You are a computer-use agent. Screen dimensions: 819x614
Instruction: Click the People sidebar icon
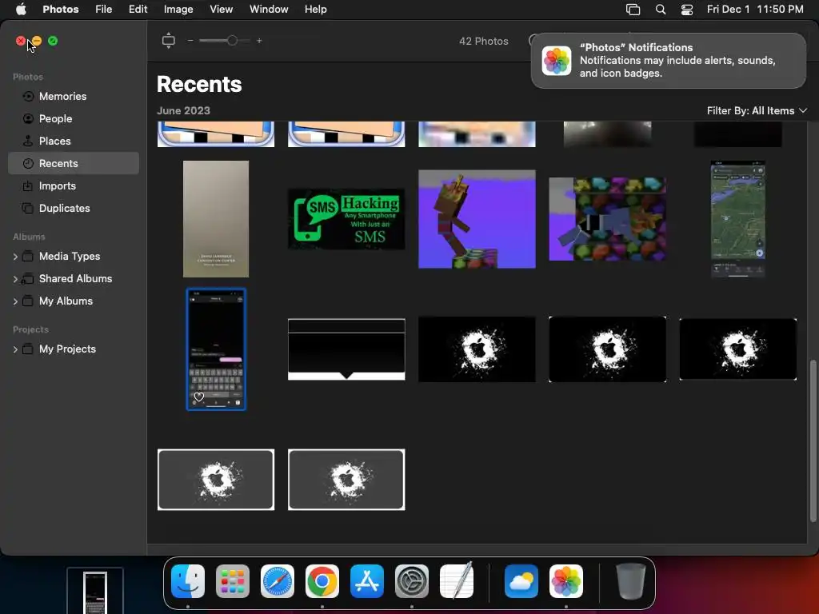[x=28, y=118]
